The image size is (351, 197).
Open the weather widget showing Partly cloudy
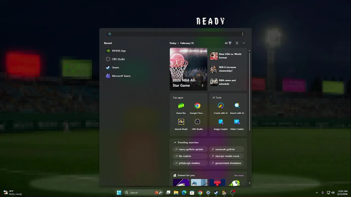tap(13, 193)
